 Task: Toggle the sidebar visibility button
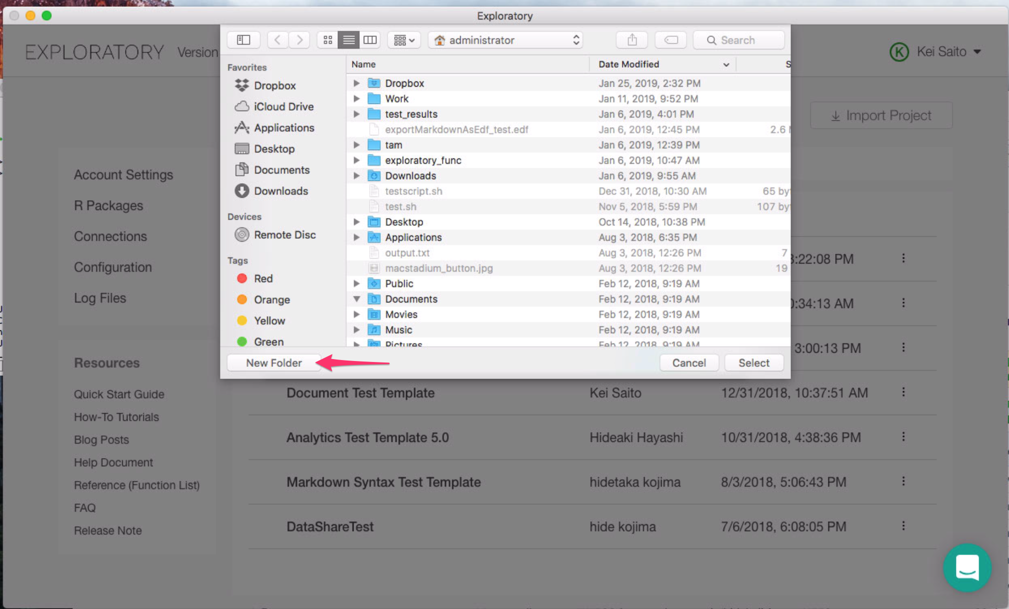(x=243, y=40)
